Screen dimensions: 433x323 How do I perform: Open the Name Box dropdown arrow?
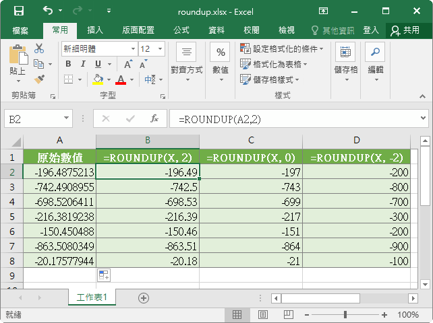[66, 118]
